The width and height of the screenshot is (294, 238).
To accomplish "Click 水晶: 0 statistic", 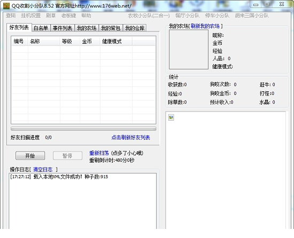I will [x=267, y=102].
